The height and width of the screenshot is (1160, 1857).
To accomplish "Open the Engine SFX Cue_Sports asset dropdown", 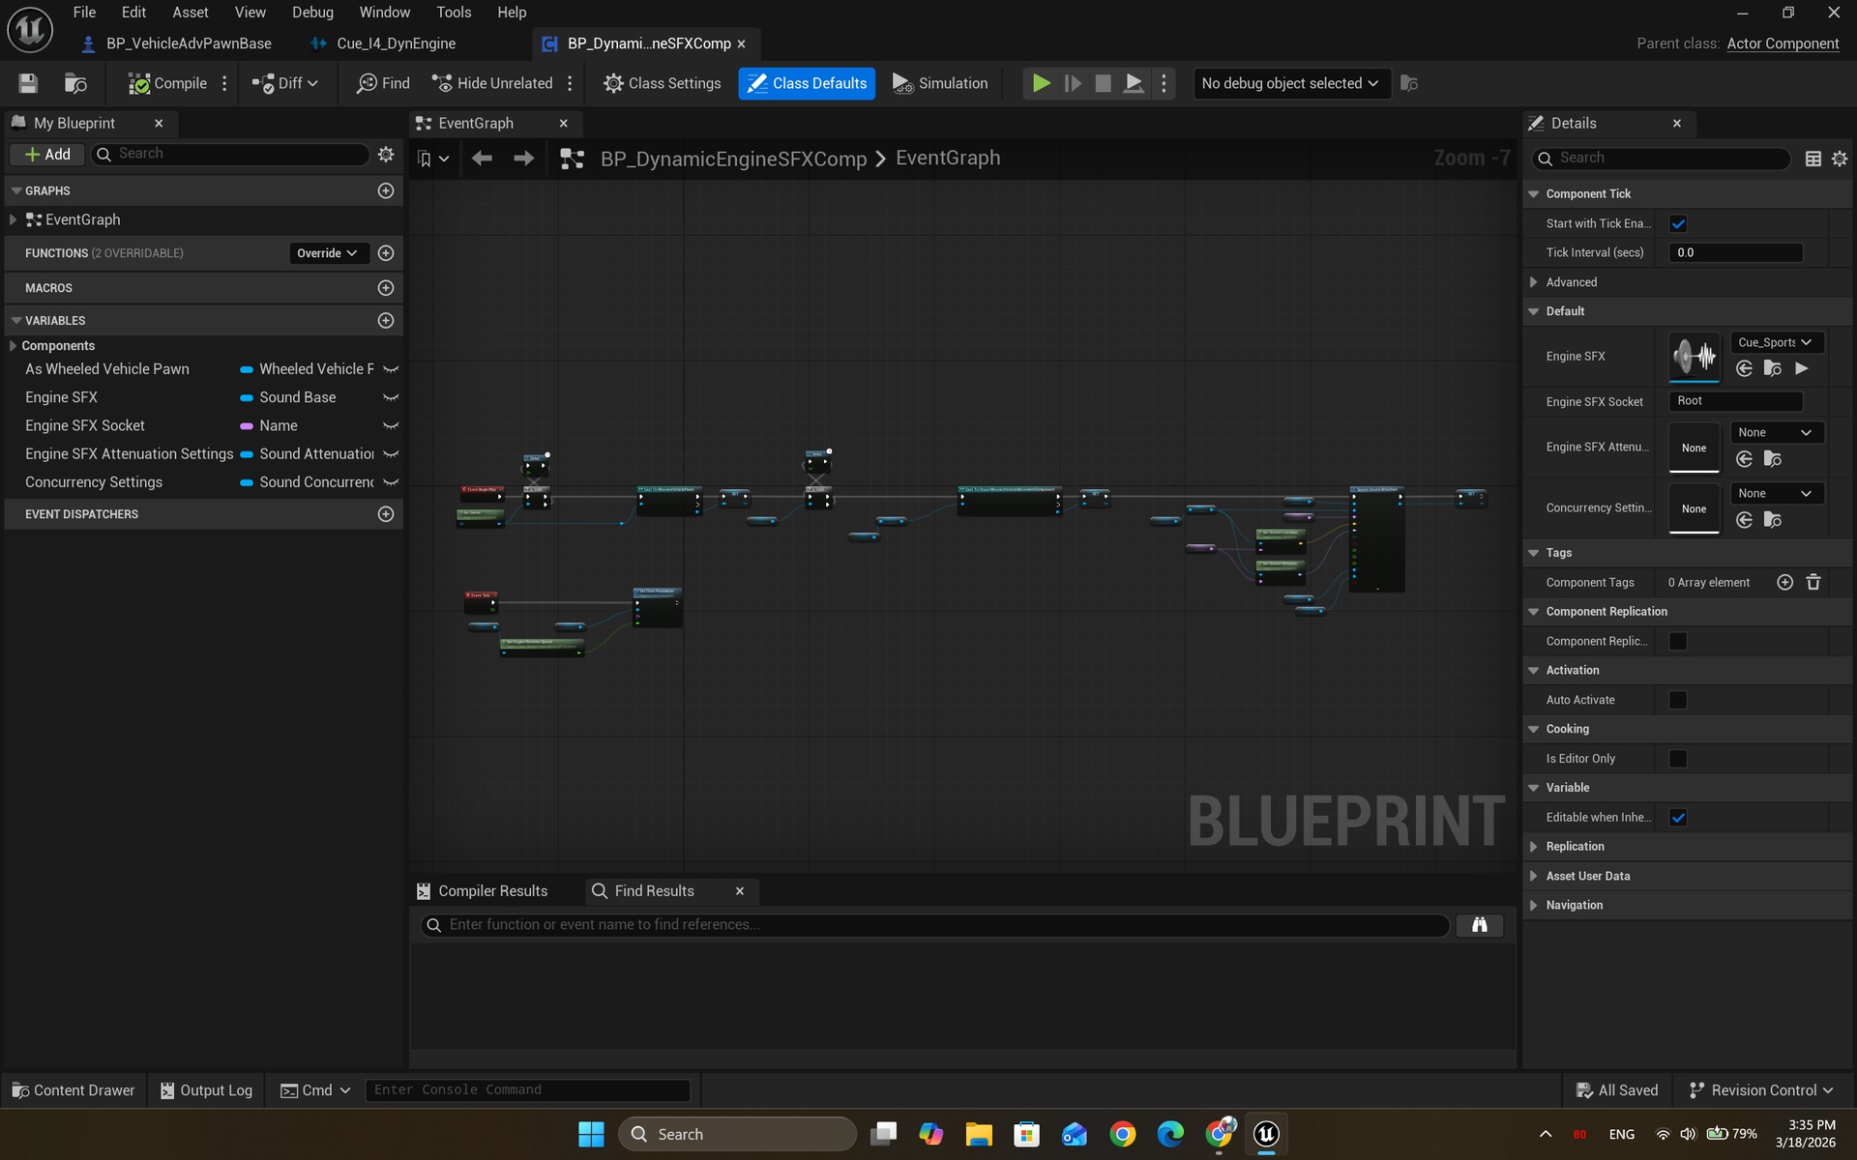I will [1776, 342].
